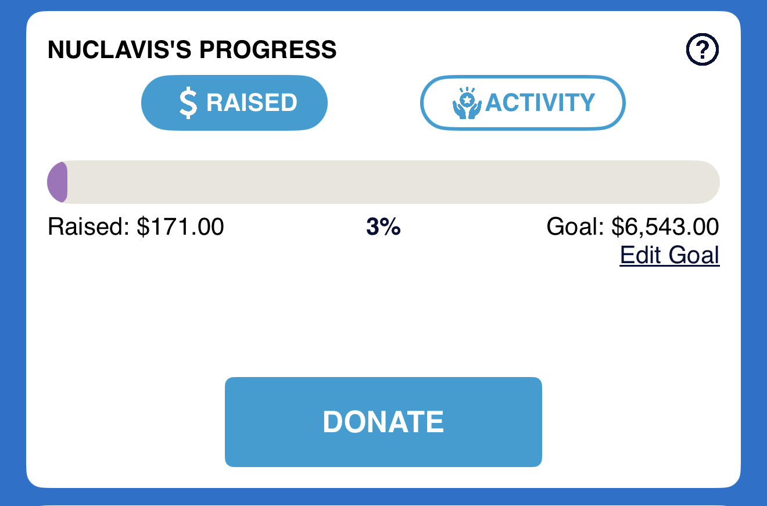The width and height of the screenshot is (767, 506).
Task: Click the word NUCLAVIS'S in the heading
Action: tap(120, 50)
